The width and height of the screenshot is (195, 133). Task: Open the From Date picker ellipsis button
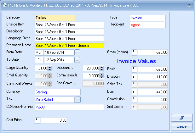click(77, 52)
